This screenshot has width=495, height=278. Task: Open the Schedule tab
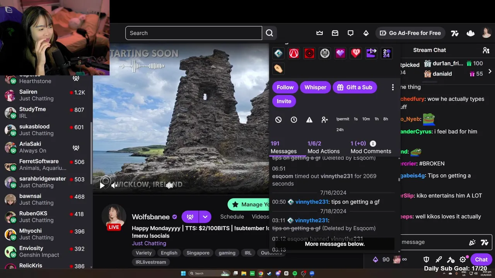232,217
